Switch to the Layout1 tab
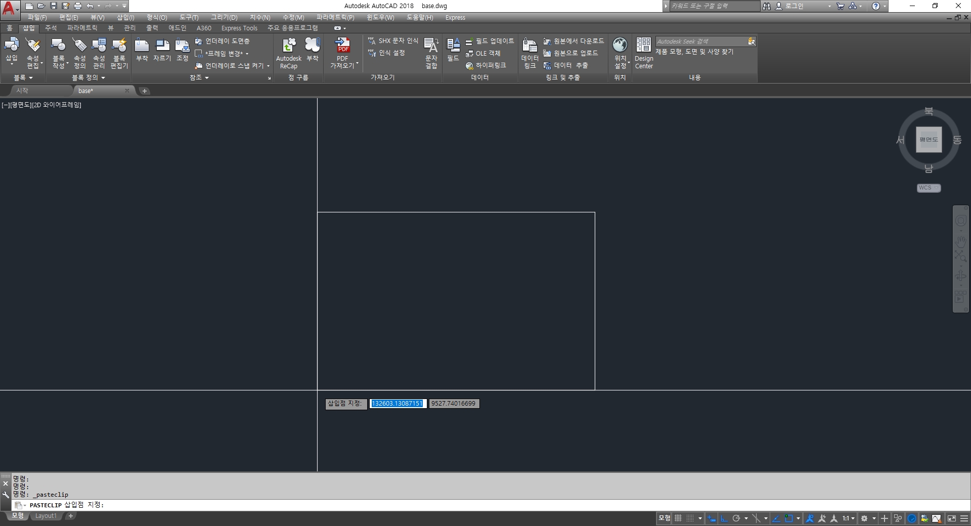The height and width of the screenshot is (526, 971). (x=46, y=516)
